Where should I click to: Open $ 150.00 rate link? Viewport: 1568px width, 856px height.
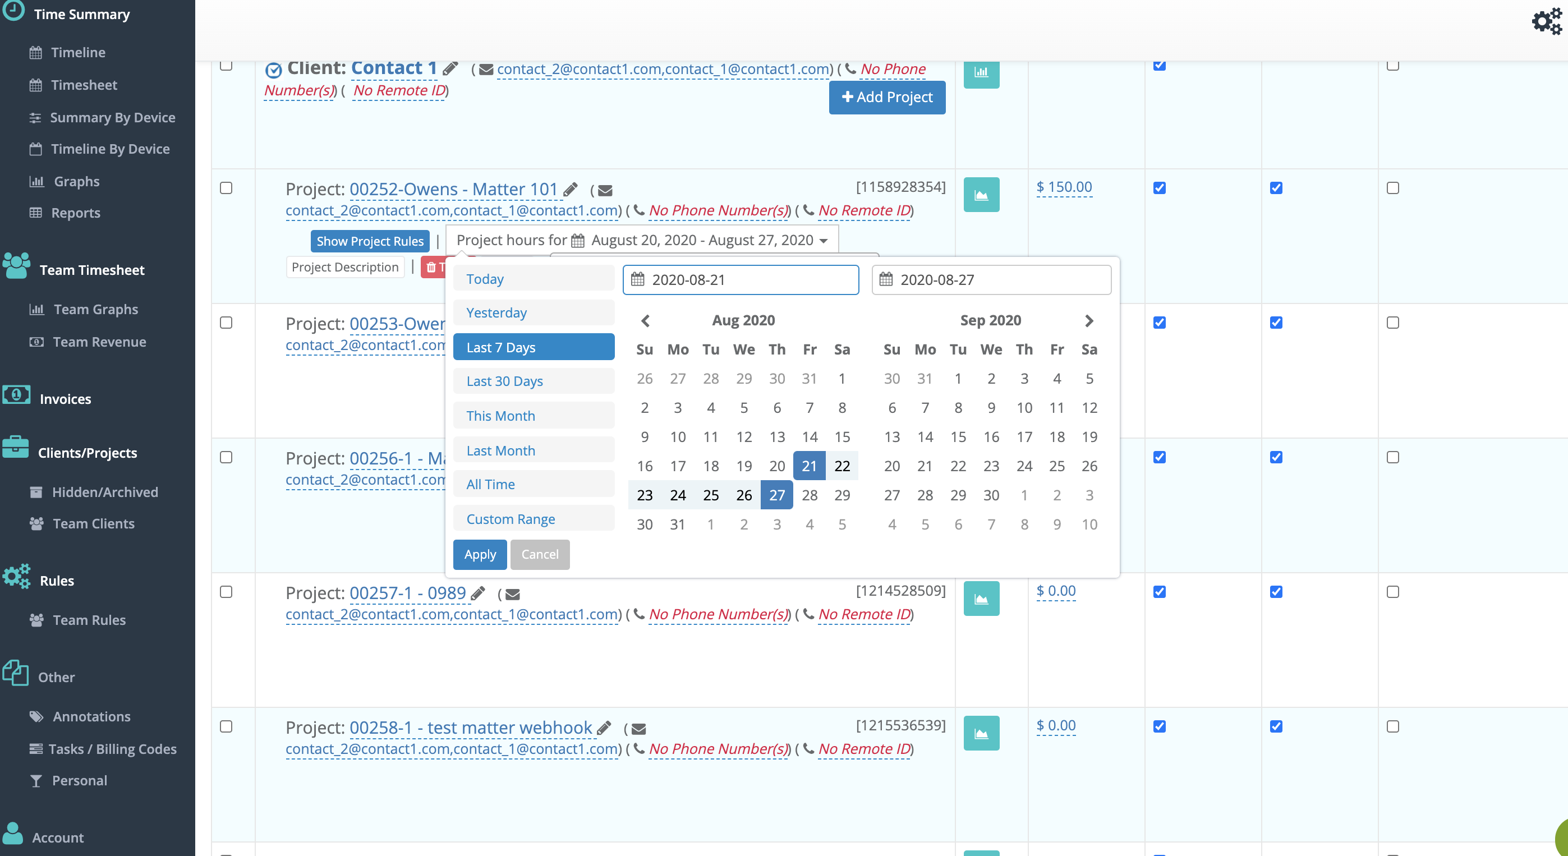click(1064, 187)
